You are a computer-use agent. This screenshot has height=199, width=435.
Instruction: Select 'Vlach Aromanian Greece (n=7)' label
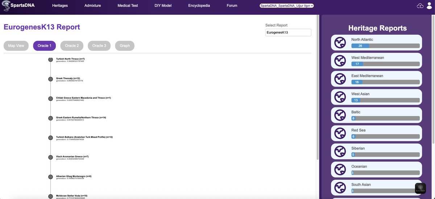click(72, 156)
